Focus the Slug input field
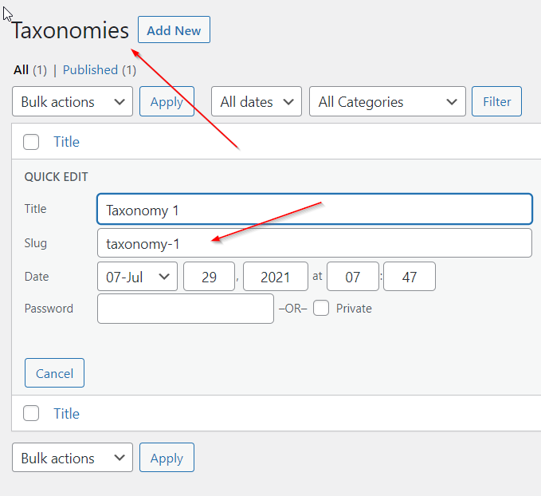 coord(314,243)
